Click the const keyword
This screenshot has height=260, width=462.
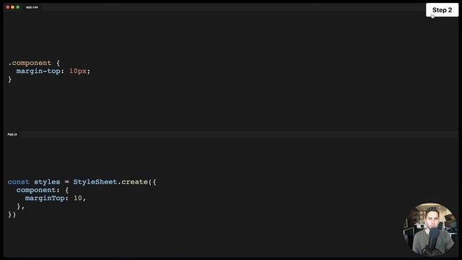19,182
